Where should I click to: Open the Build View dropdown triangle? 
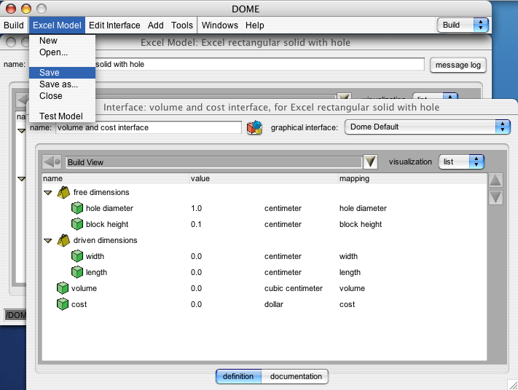[x=370, y=162]
